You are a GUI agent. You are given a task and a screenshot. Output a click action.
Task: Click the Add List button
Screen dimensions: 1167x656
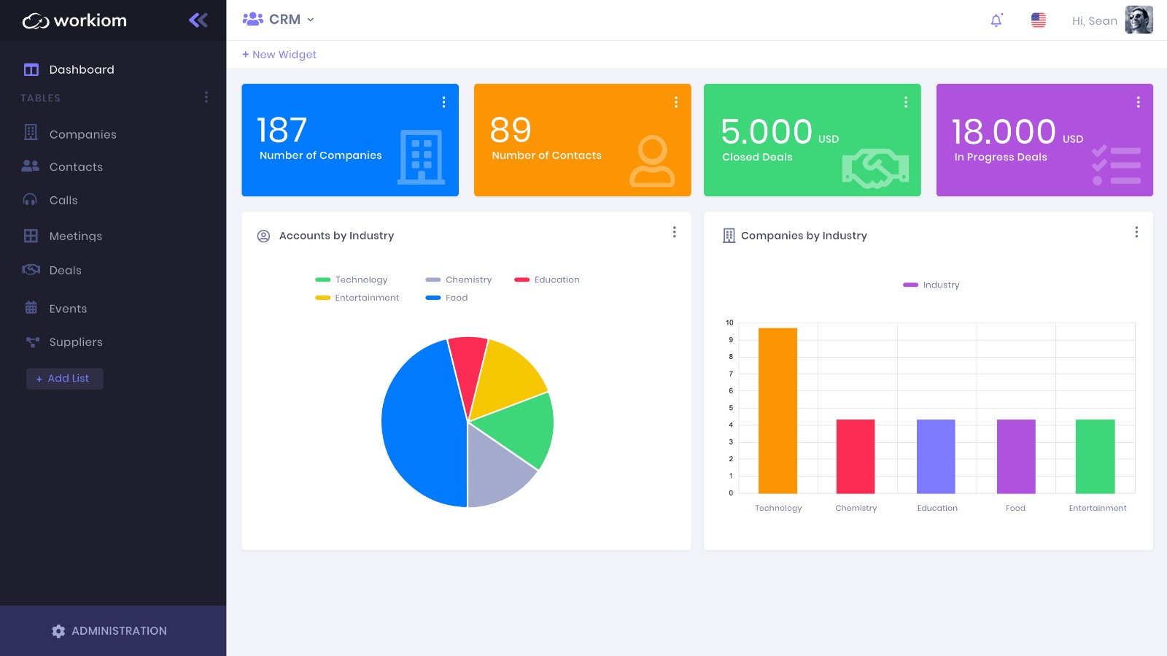[x=65, y=379]
